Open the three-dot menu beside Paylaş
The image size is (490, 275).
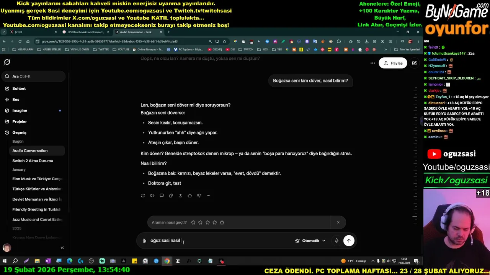pos(372,63)
